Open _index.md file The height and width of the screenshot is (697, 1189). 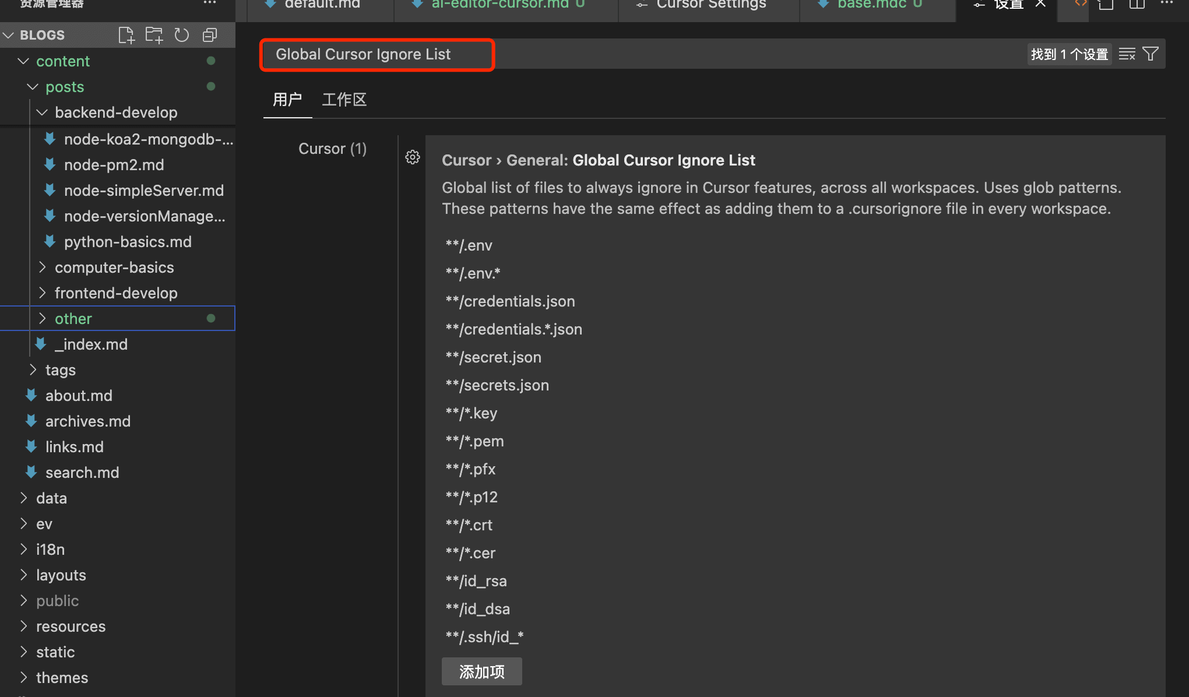118,344
